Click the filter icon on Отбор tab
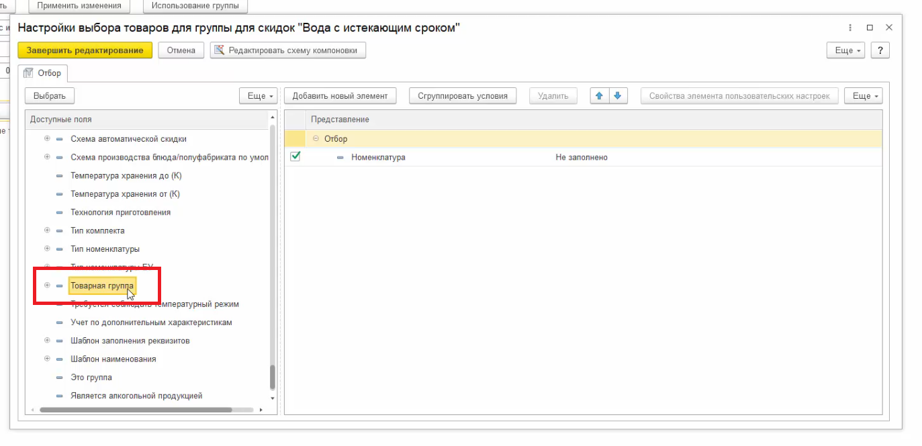Viewport: 922px width, 446px height. [x=28, y=73]
